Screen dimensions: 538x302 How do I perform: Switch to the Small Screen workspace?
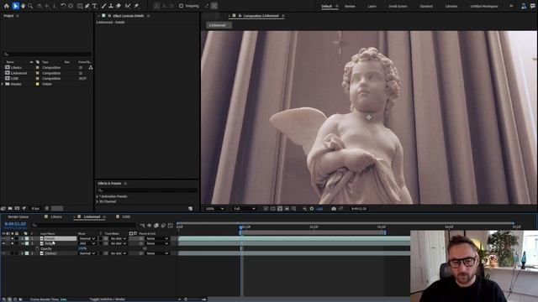tap(398, 6)
